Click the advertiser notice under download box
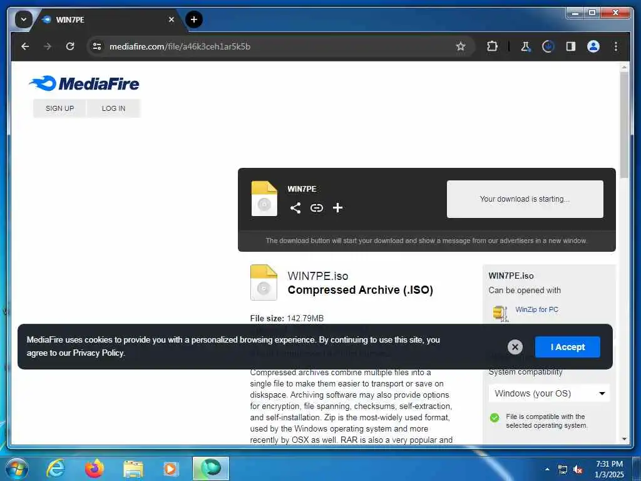The image size is (641, 481). point(426,241)
